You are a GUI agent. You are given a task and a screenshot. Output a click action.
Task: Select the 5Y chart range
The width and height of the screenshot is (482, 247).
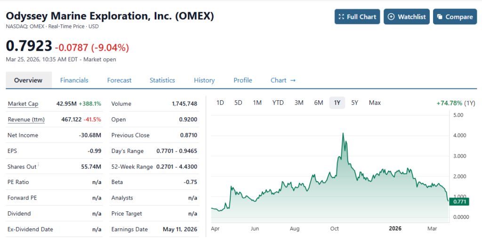click(354, 103)
